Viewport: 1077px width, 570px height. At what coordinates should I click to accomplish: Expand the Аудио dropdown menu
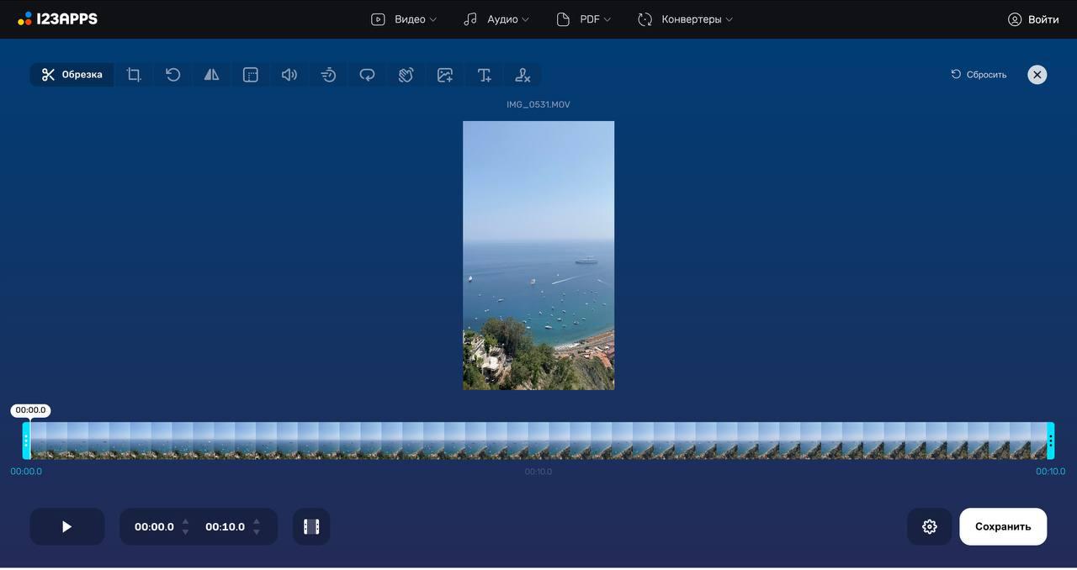(496, 19)
